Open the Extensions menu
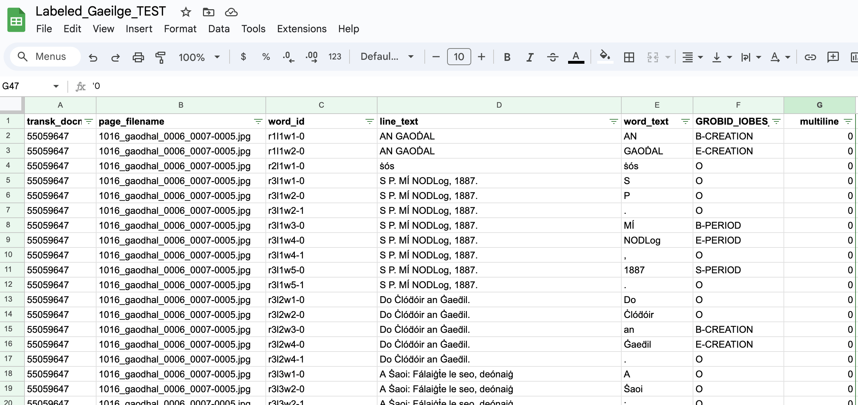The height and width of the screenshot is (405, 858). coord(302,29)
